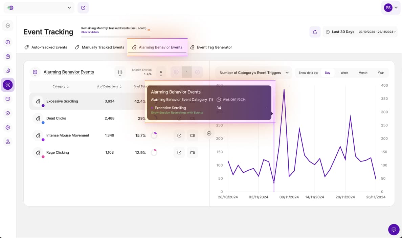Show chart data by Week
Image resolution: width=402 pixels, height=238 pixels.
pos(344,73)
